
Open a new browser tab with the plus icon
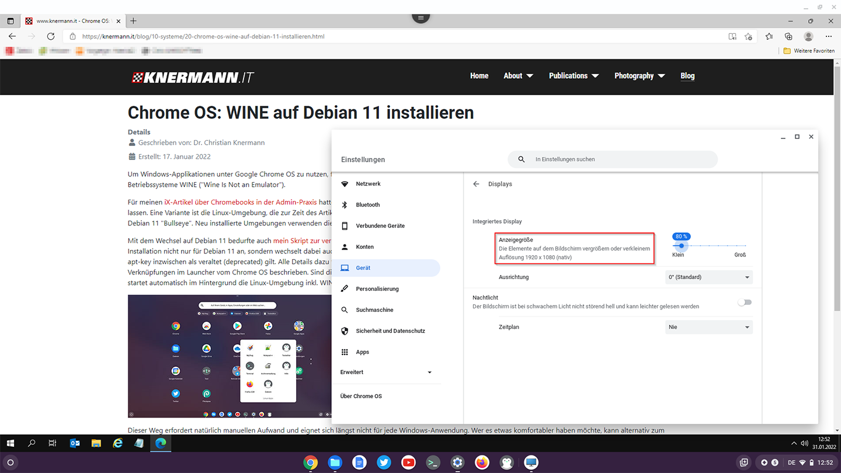(133, 21)
